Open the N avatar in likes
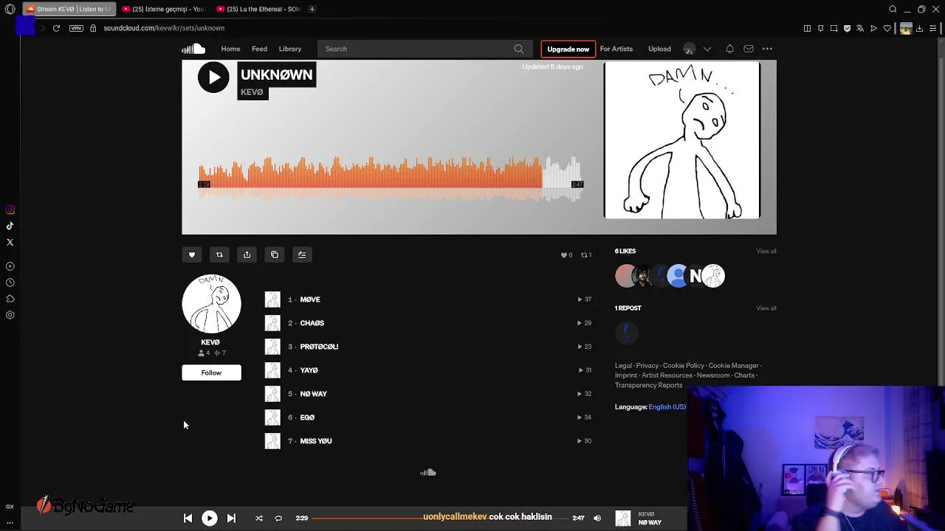This screenshot has width=945, height=531. click(x=695, y=276)
